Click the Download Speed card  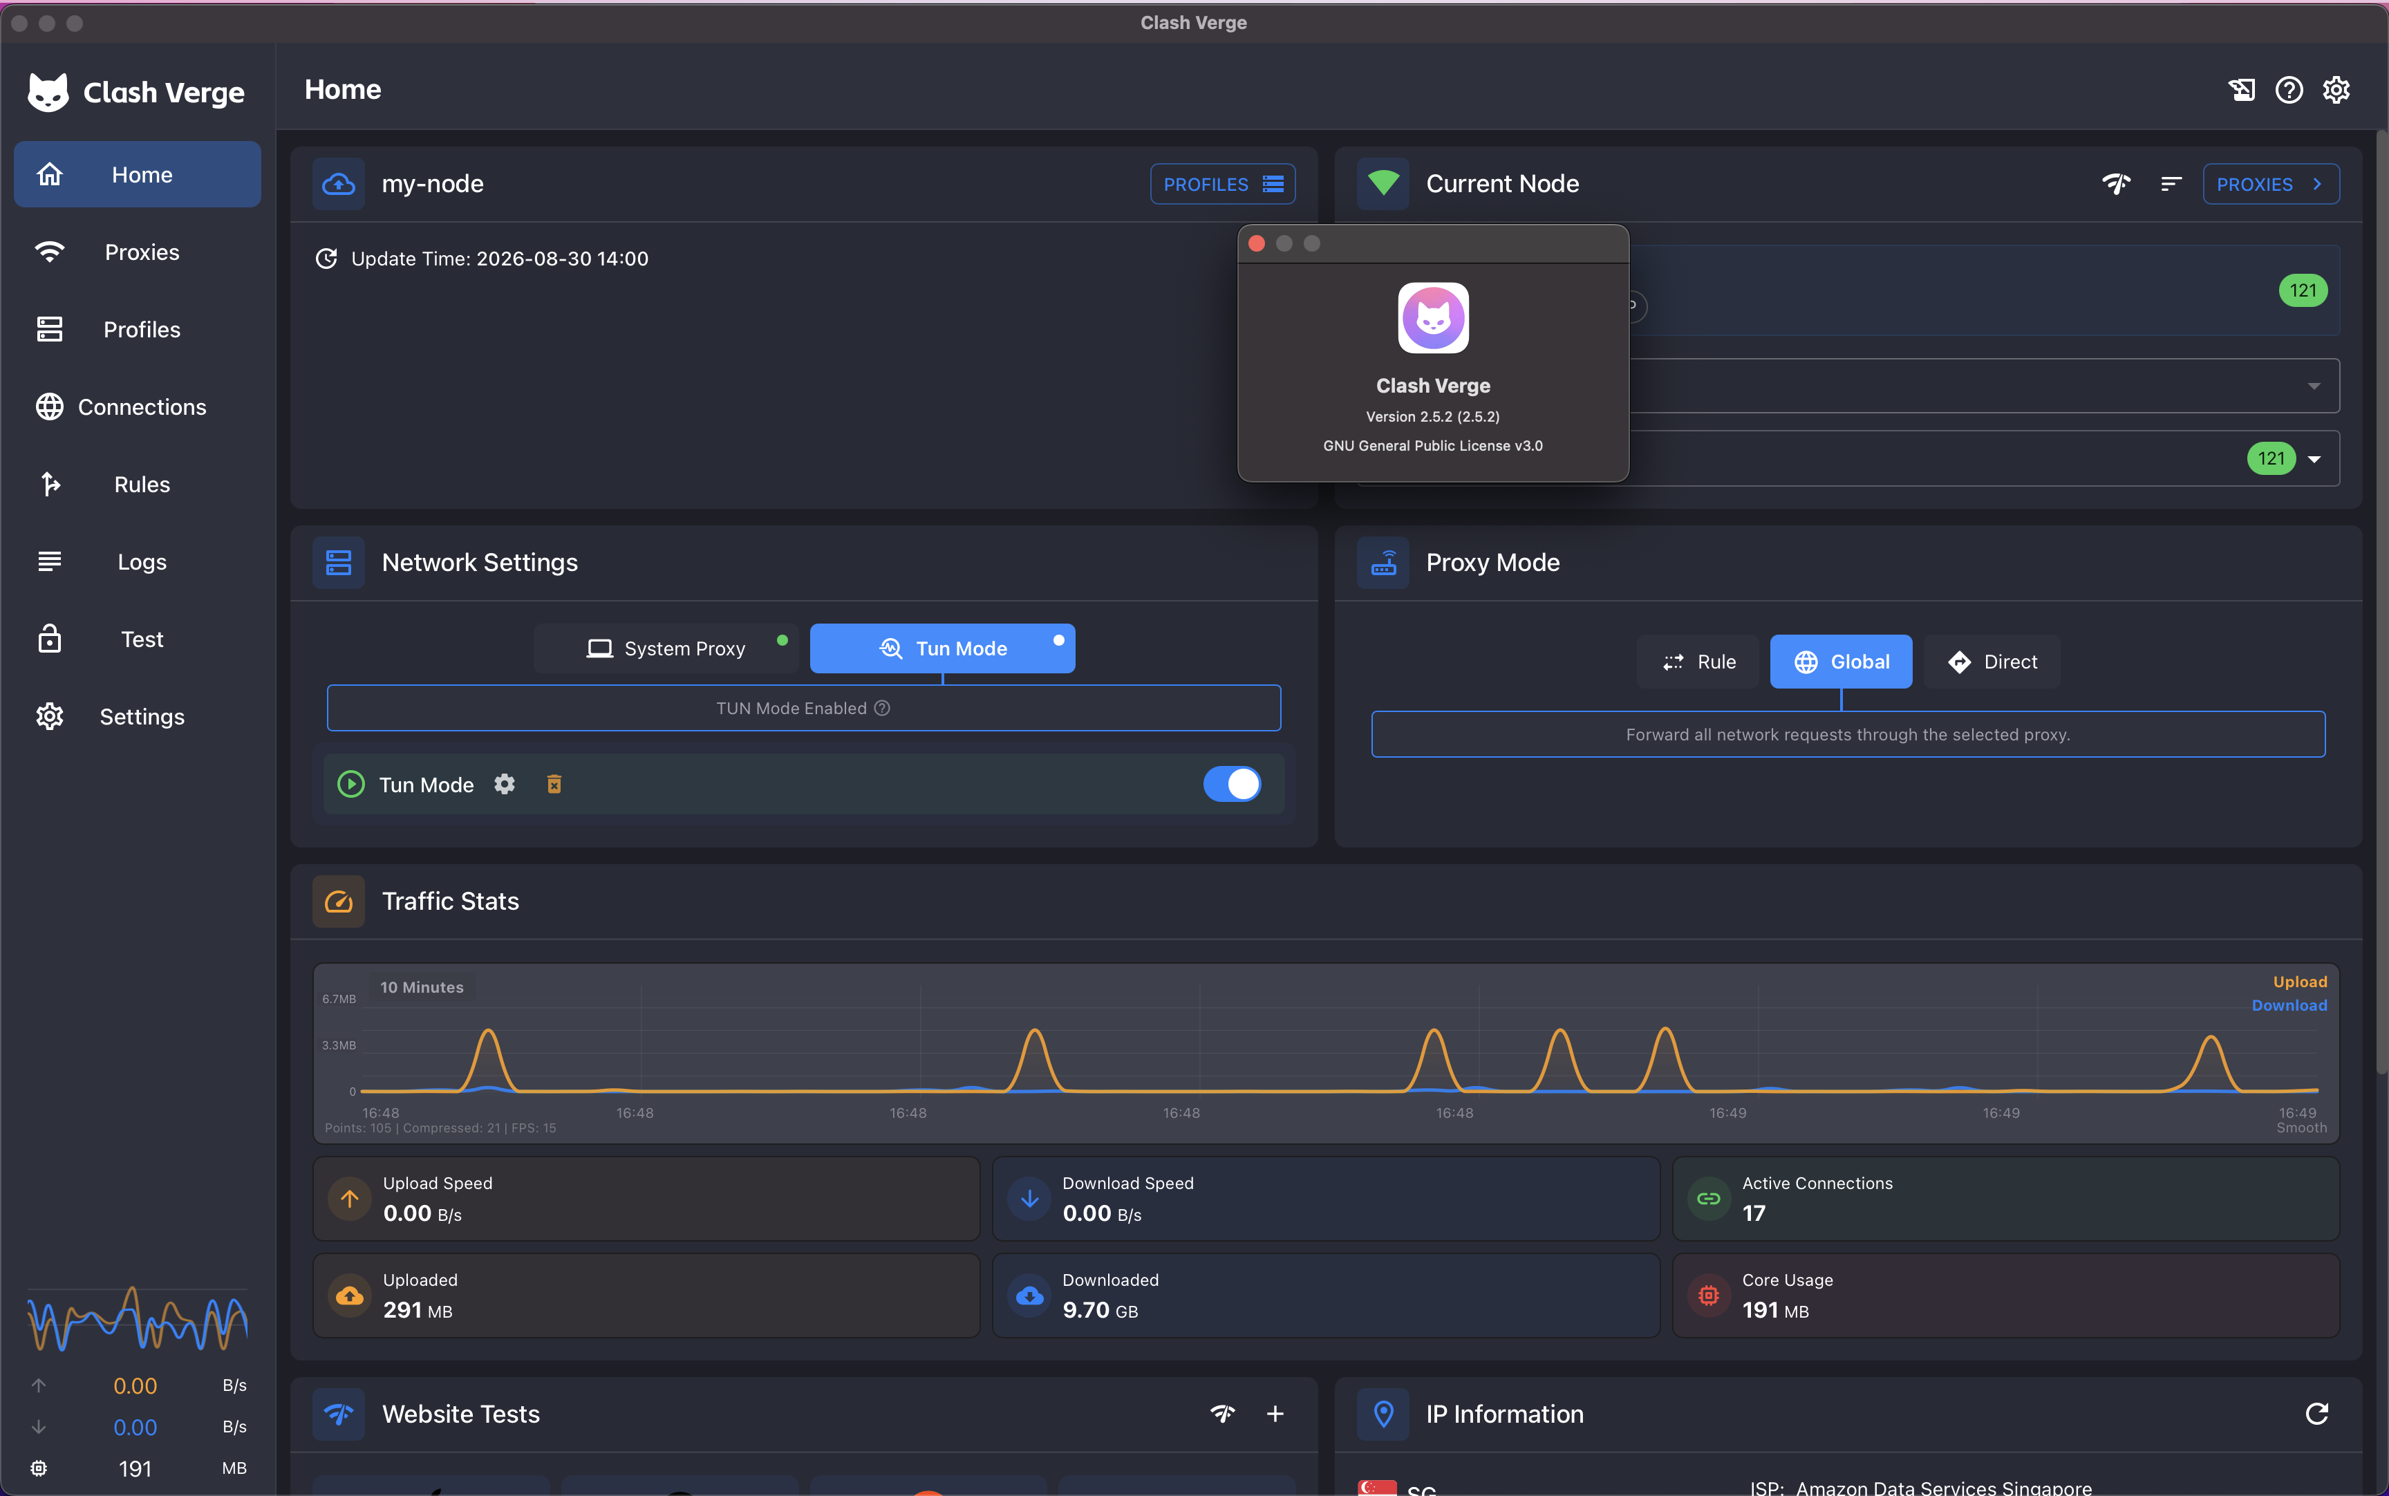[1326, 1198]
